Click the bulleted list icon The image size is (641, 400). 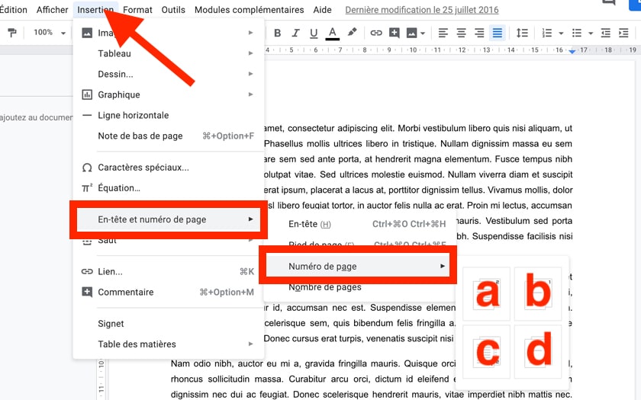[577, 33]
